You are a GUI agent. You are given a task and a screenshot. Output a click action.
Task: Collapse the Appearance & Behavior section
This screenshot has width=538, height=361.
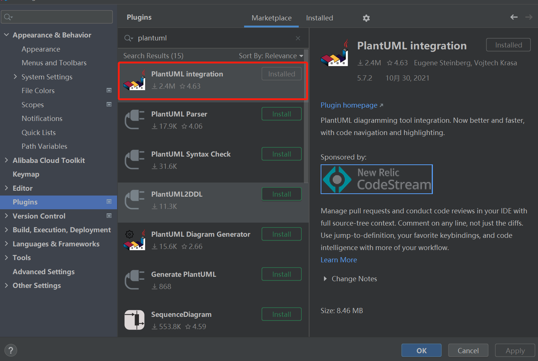coord(6,35)
